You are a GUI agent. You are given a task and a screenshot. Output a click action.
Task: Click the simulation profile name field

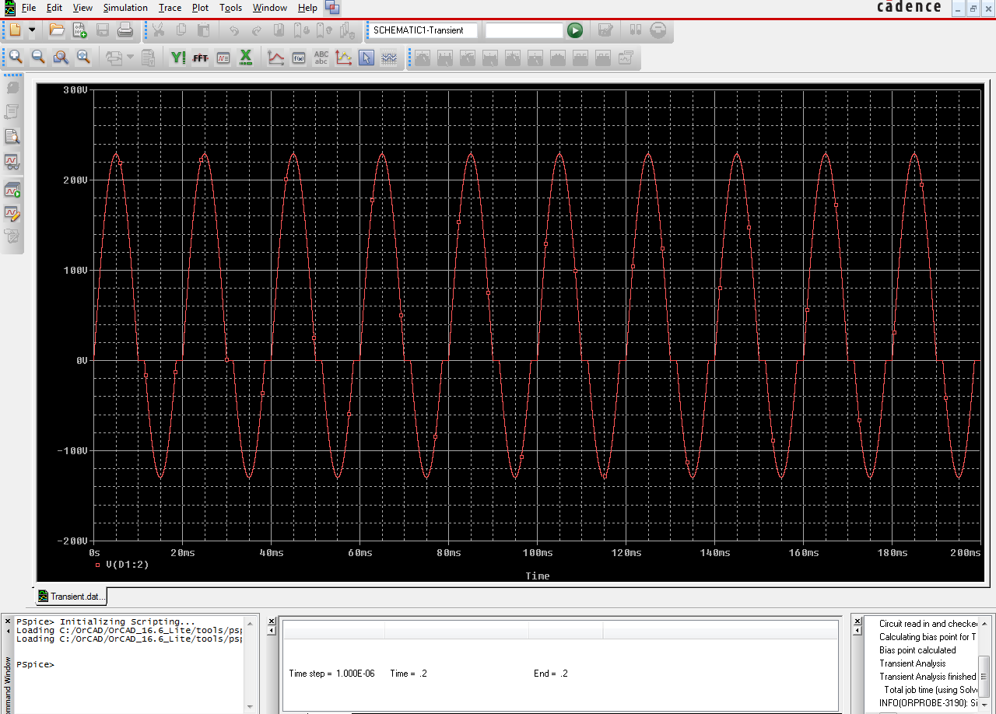tap(422, 30)
